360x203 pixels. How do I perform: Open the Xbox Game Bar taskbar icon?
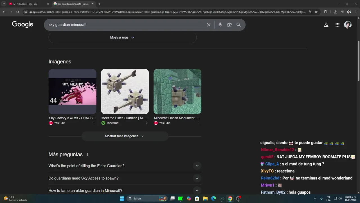[222, 198]
